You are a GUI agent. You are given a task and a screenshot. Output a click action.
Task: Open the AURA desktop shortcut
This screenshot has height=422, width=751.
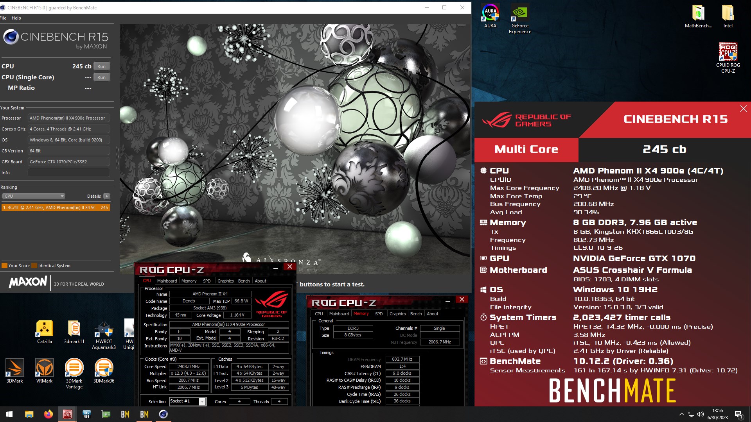490,16
